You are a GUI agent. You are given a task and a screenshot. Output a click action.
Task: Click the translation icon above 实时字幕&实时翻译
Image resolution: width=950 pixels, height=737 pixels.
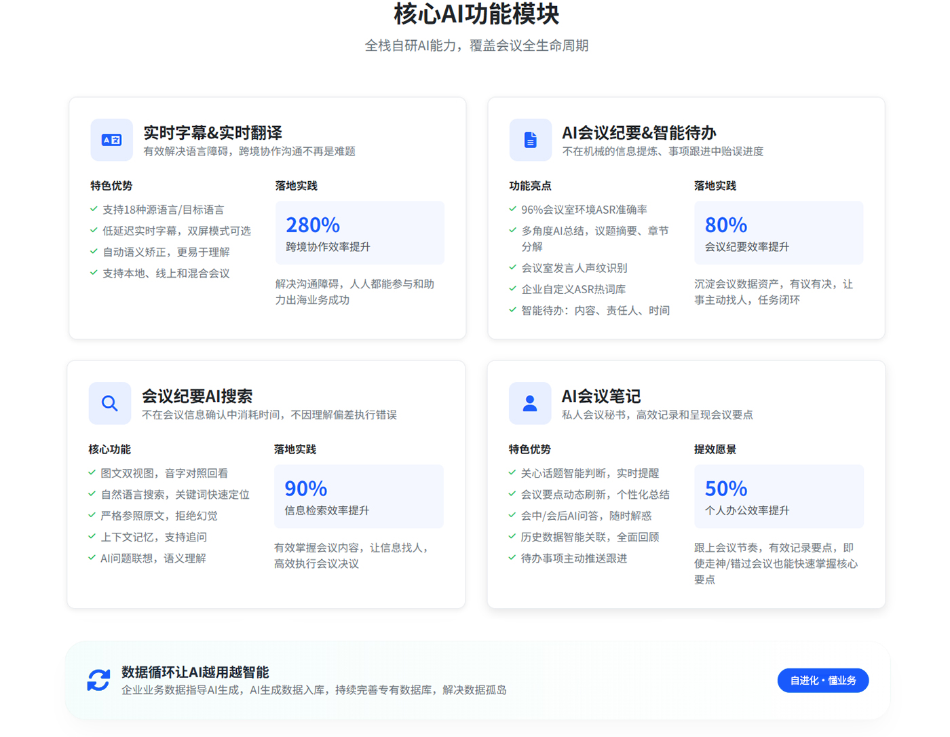[x=111, y=140]
